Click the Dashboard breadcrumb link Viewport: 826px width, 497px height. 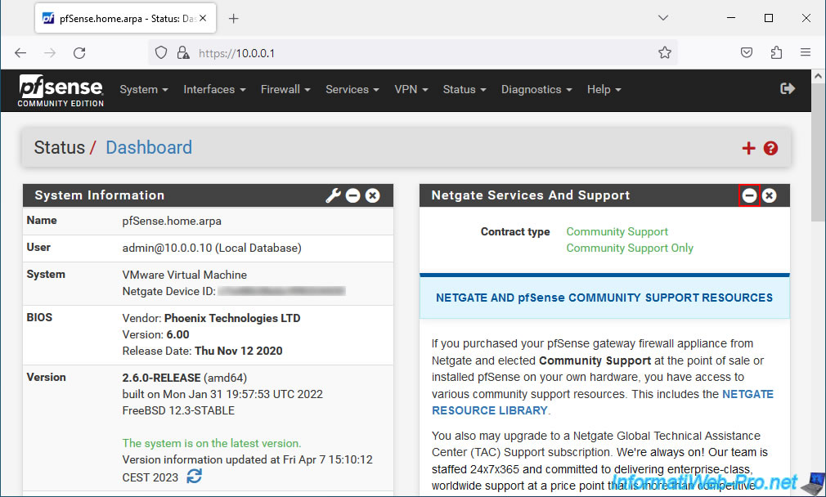[x=149, y=147]
